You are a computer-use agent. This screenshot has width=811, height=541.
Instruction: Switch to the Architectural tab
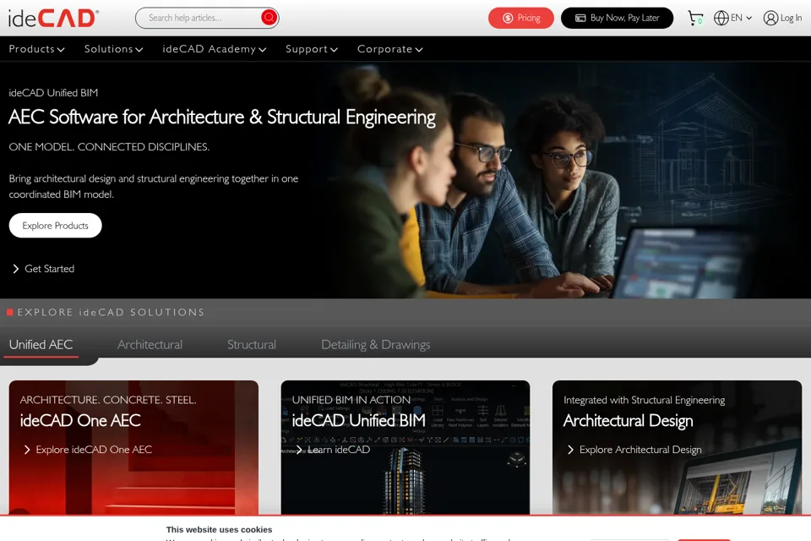[x=150, y=345]
